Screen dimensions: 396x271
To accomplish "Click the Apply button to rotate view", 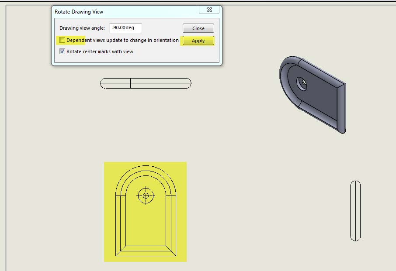I will [x=198, y=41].
